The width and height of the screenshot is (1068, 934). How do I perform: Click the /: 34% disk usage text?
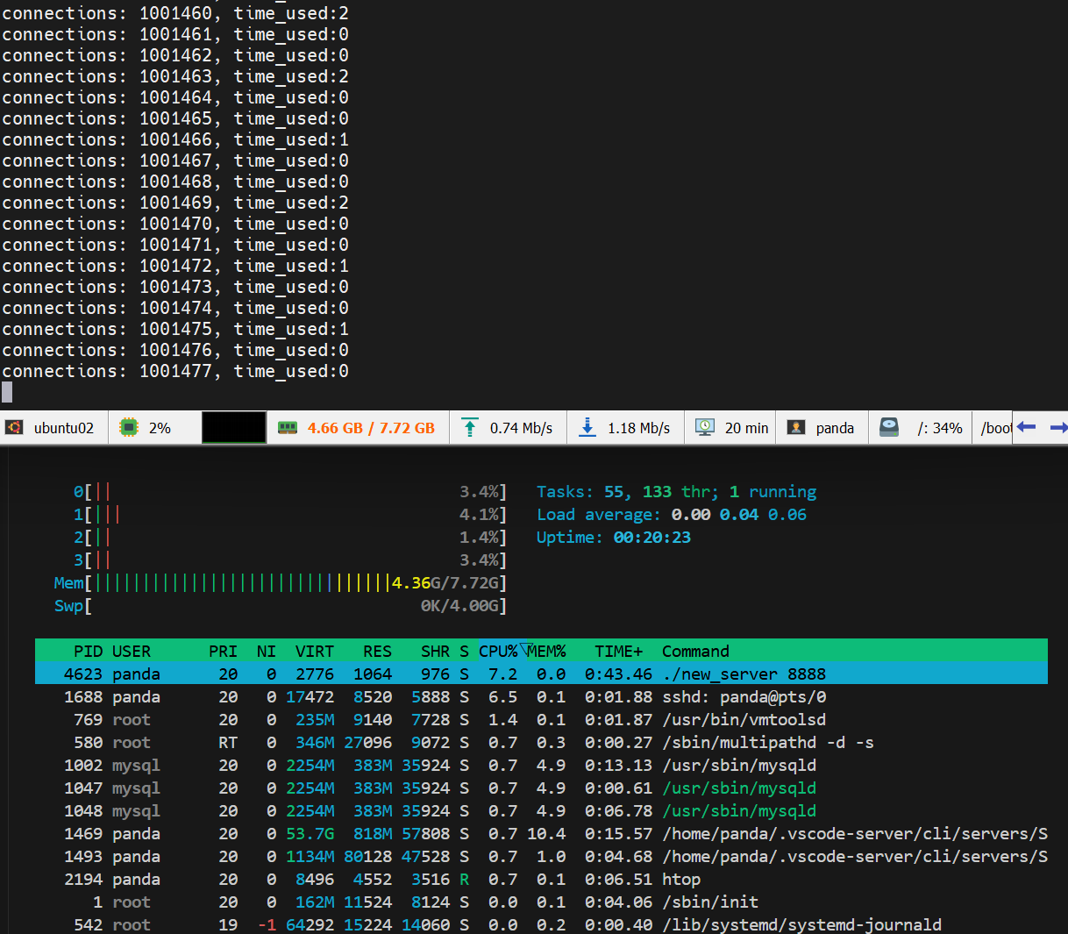point(940,428)
